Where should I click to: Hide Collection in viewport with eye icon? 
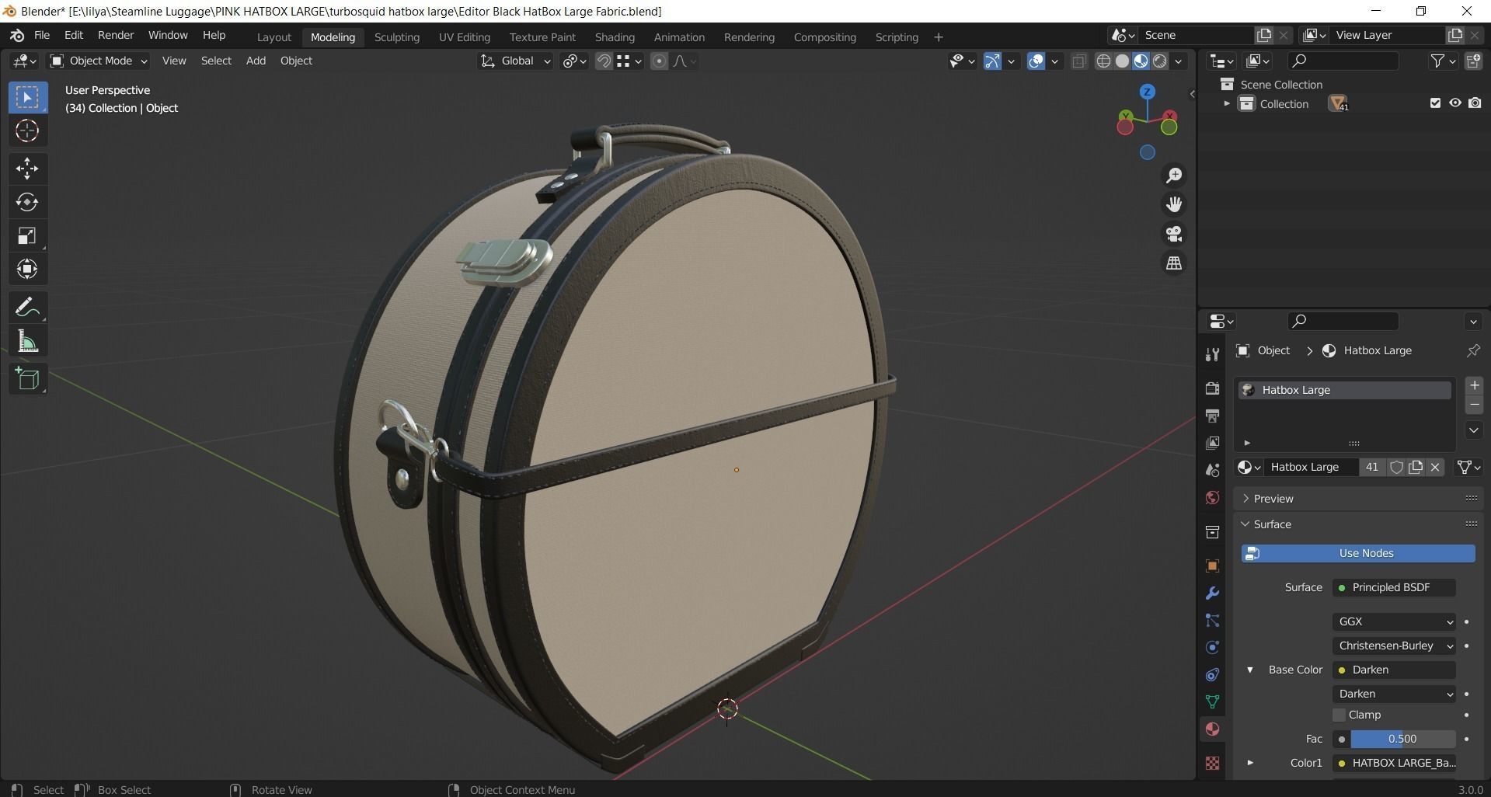pyautogui.click(x=1455, y=103)
